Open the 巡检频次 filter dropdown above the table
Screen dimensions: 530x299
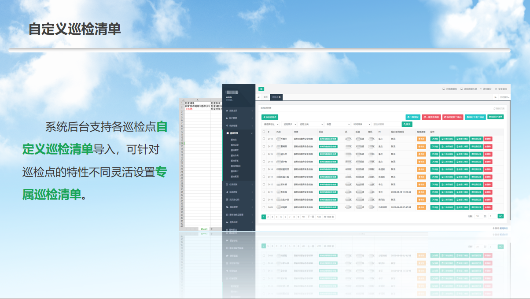[290, 125]
